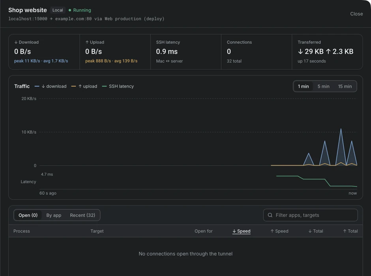
Task: Click the 0.9 ms SSH latency value
Action: pos(167,52)
